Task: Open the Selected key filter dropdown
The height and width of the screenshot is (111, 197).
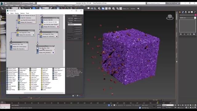Action: tap(168, 105)
